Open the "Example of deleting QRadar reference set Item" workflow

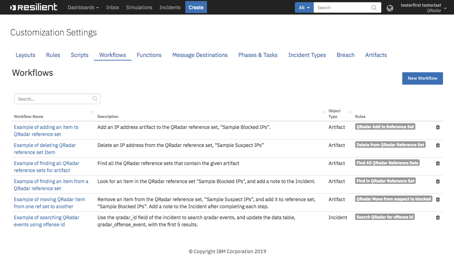pos(45,148)
